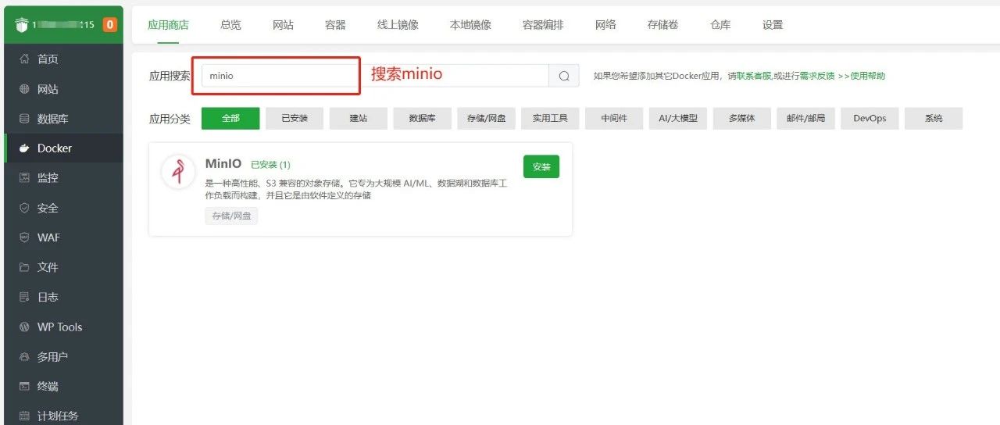Click the terminal icon beside 终端
Screen dimensions: 1000x425
[24, 386]
